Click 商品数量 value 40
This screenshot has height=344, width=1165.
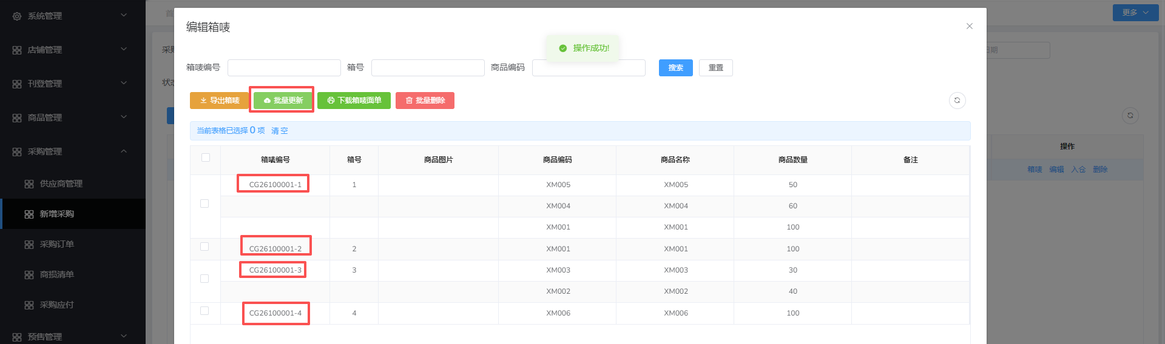[792, 291]
